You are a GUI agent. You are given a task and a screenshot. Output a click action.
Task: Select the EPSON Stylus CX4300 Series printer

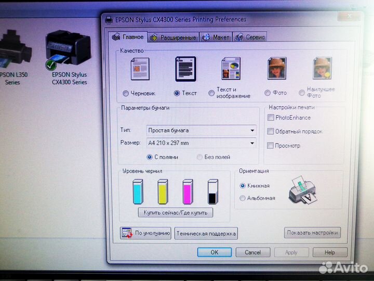69,57
